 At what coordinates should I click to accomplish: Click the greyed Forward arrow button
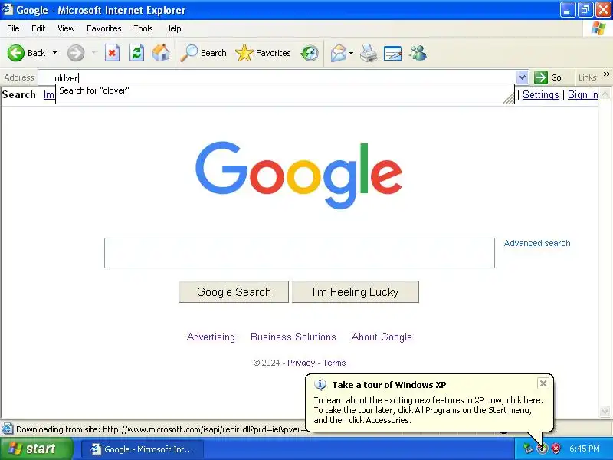click(75, 53)
